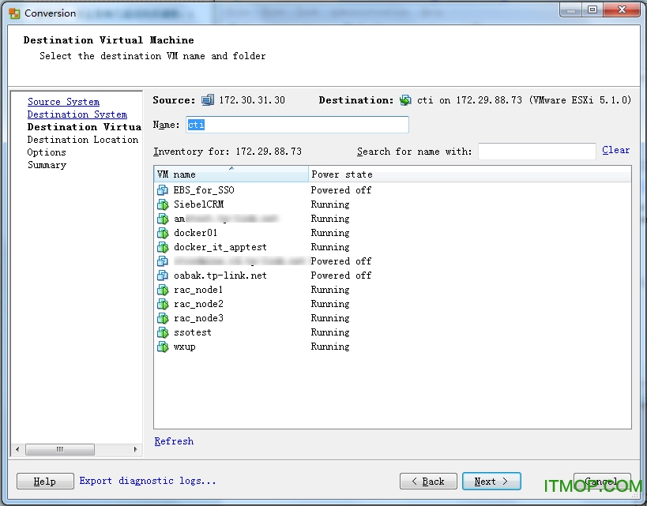Click the docker_it_apptest VM icon
This screenshot has width=647, height=506.
(x=163, y=247)
